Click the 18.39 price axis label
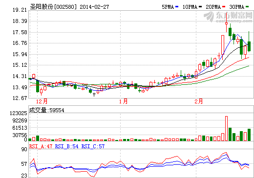 click(20, 21)
